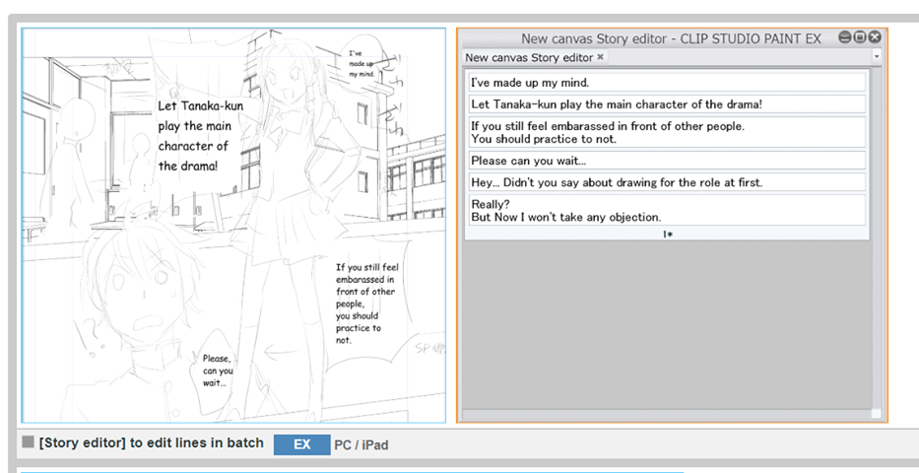Click the blue EX badge
This screenshot has width=919, height=473.
[301, 444]
